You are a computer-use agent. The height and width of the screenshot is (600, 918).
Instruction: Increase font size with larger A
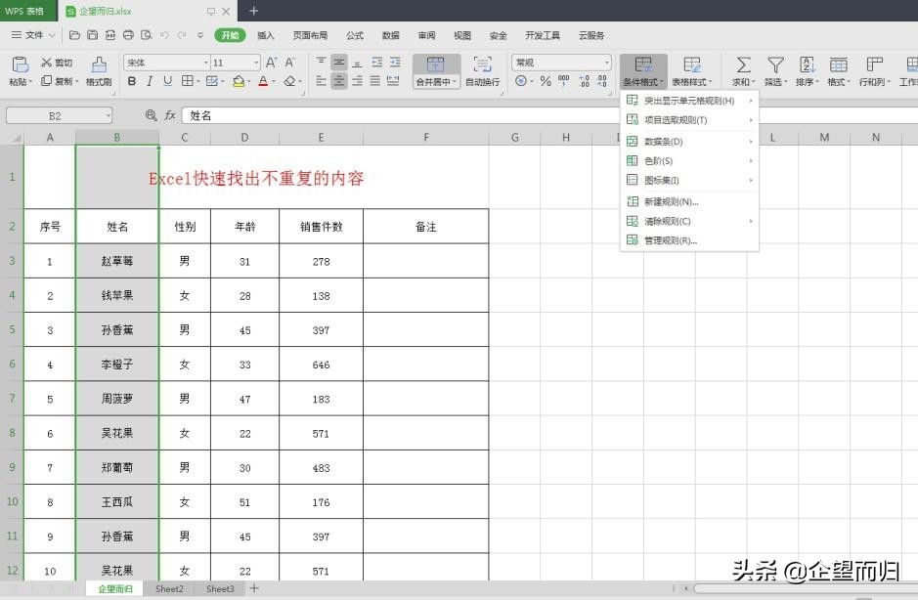click(x=271, y=63)
